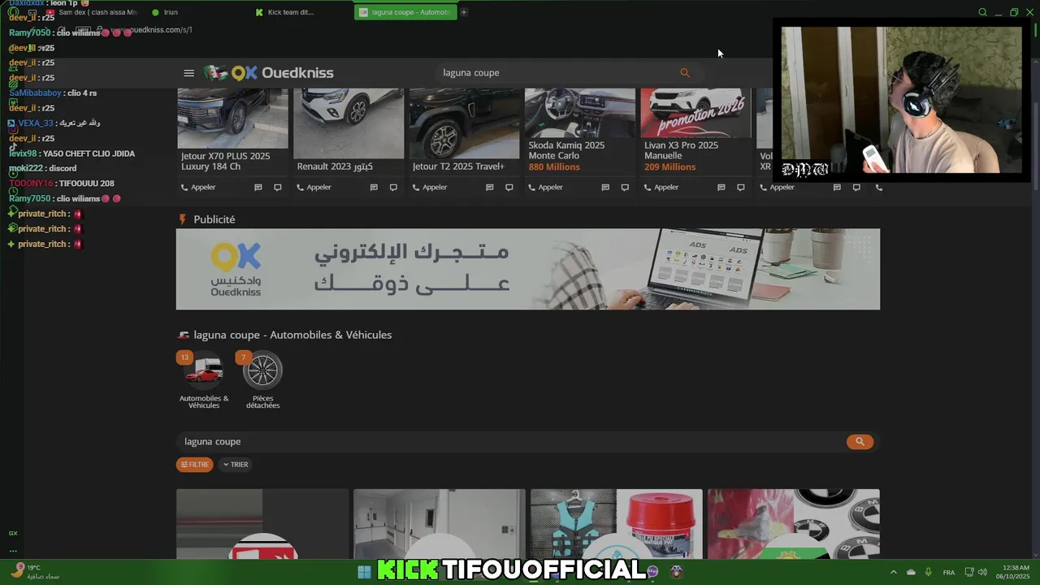Click the lower laguna coupe search field
The width and height of the screenshot is (1040, 585).
tap(512, 442)
